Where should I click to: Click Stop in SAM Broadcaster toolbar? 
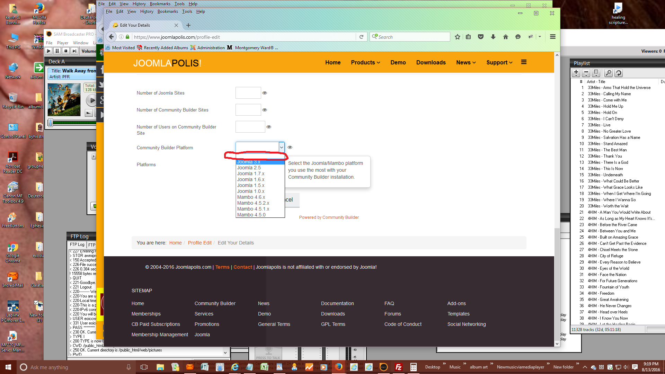point(66,51)
